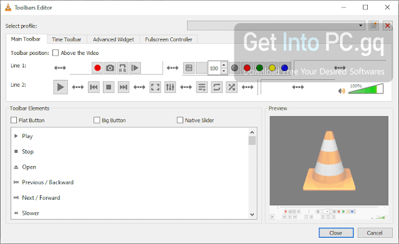399x244 pixels.
Task: Click the green circle teletext button
Action: (259, 68)
